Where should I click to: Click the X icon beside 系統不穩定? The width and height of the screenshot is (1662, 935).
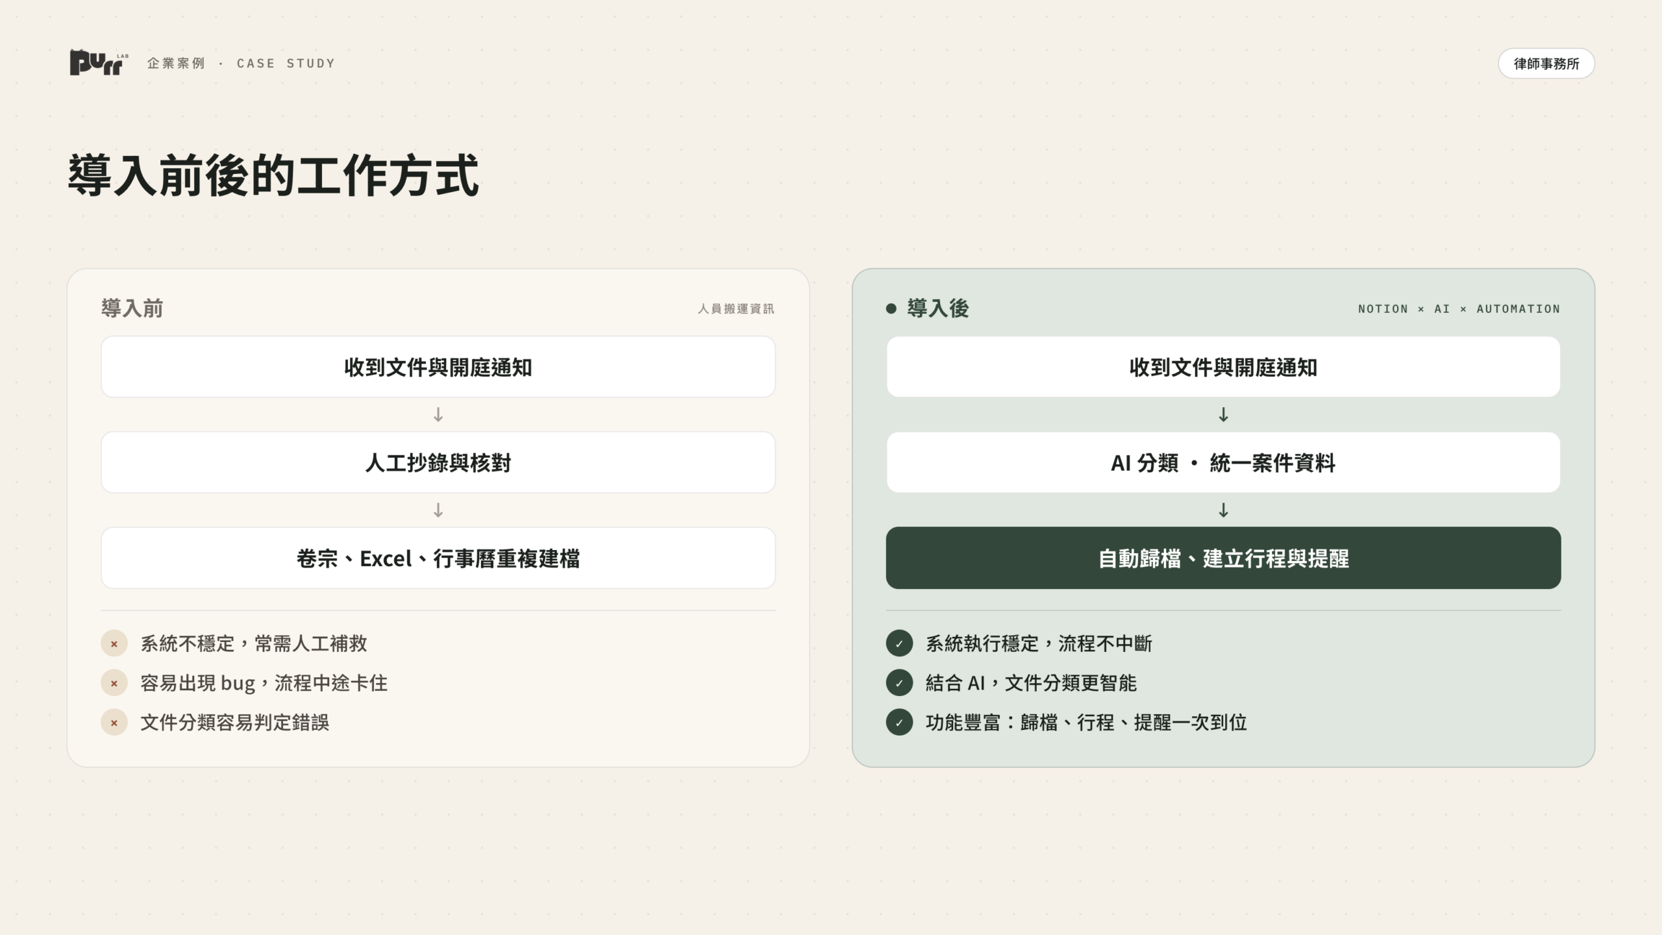(114, 643)
